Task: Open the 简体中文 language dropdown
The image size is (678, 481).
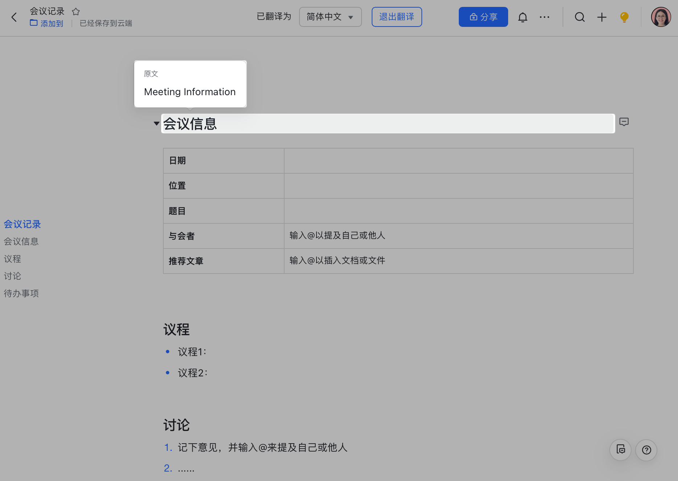Action: click(x=330, y=17)
